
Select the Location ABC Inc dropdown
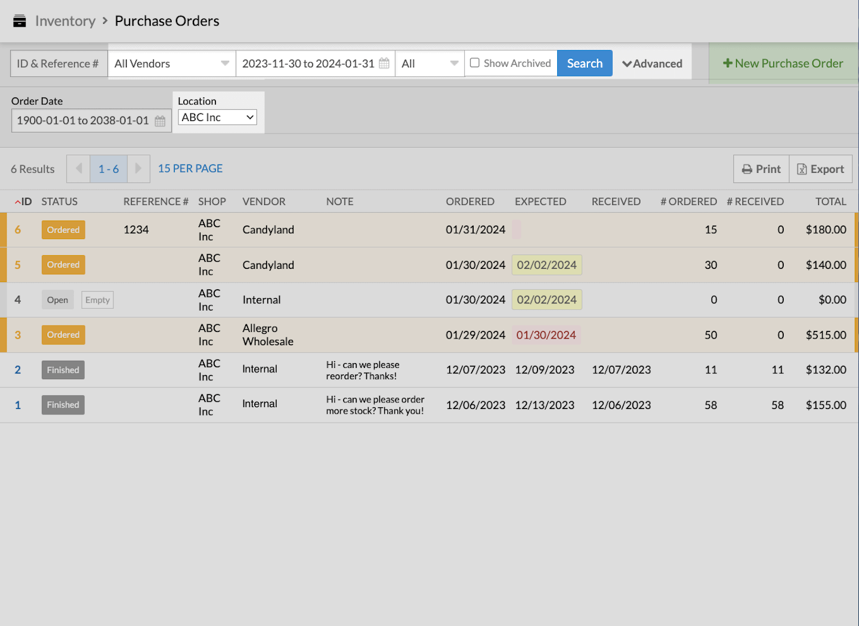tap(218, 117)
